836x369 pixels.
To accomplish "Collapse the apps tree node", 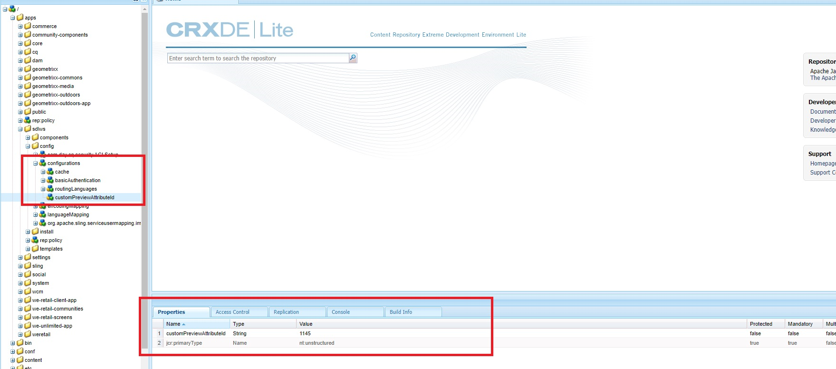I will 13,18.
